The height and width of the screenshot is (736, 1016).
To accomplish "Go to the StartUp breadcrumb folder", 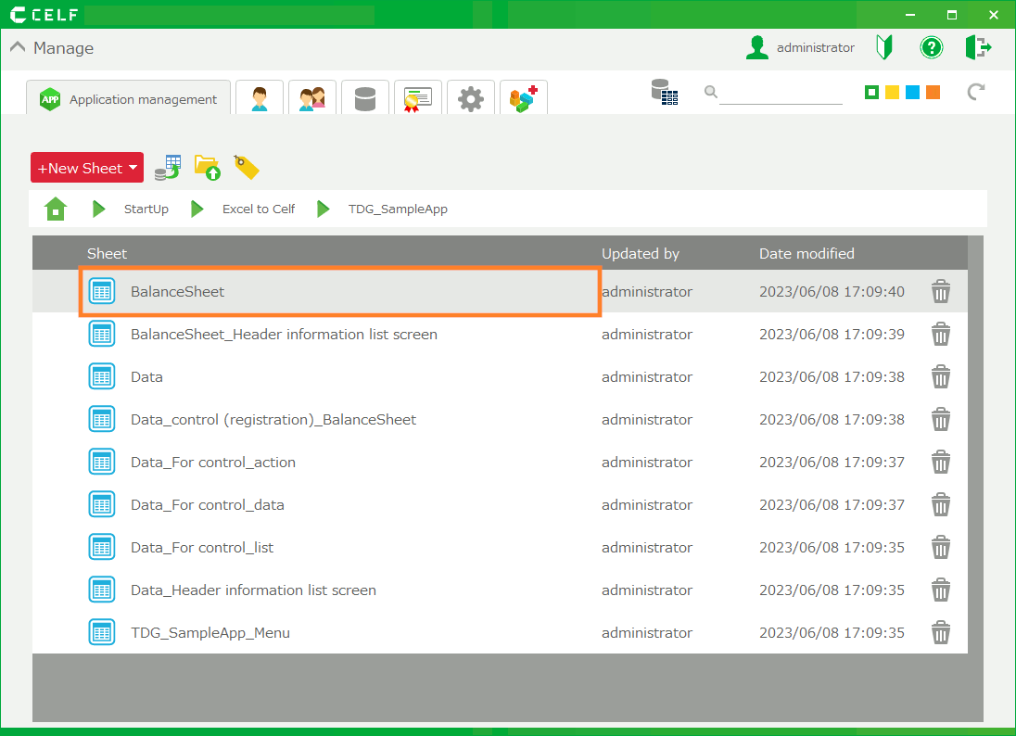I will point(146,209).
